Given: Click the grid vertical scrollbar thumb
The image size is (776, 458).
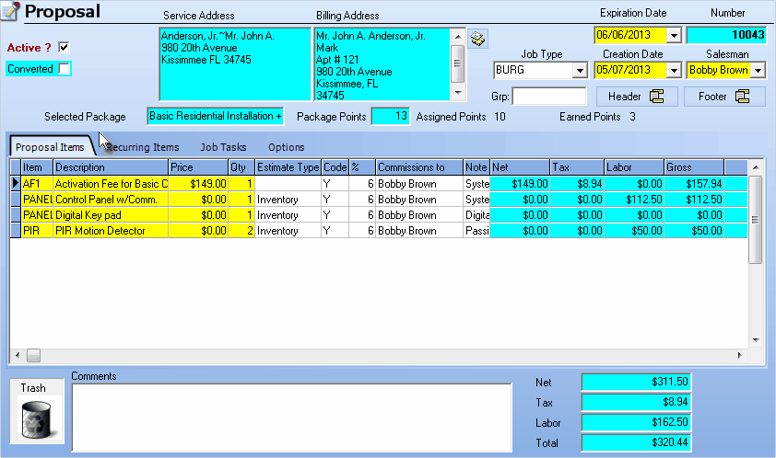Looking at the screenshot, I should click(x=755, y=220).
